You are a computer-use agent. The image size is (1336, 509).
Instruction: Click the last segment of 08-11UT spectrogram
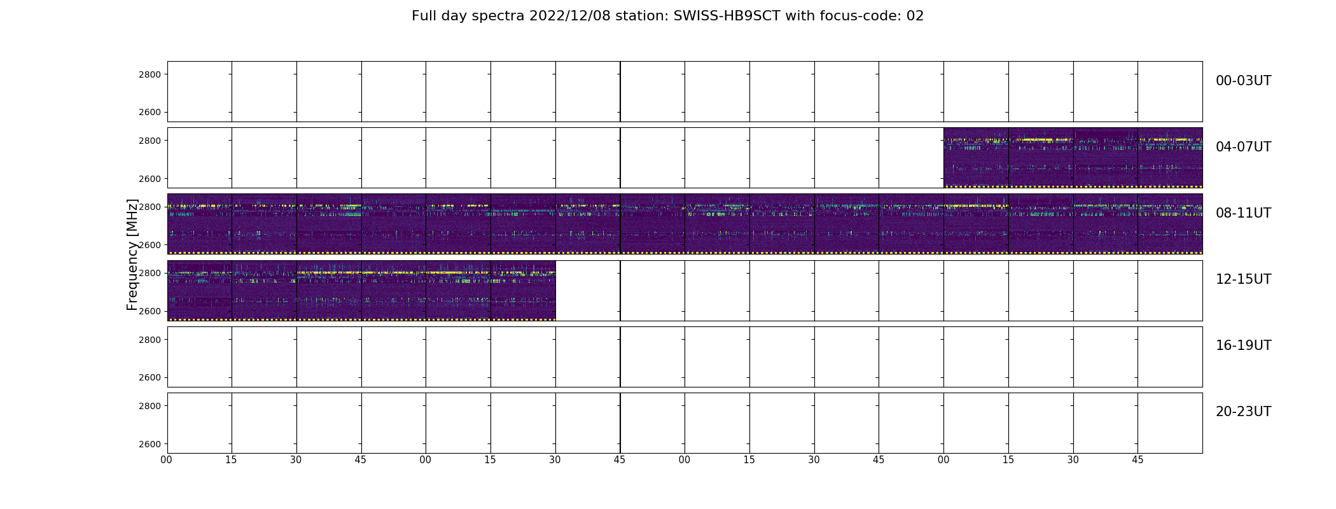click(x=1170, y=224)
